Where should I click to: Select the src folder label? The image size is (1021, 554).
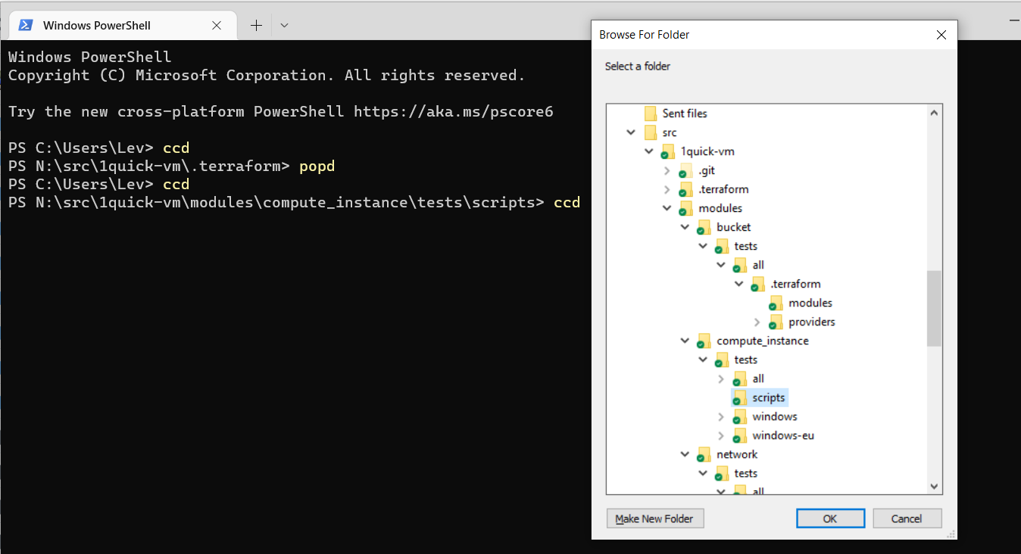670,132
